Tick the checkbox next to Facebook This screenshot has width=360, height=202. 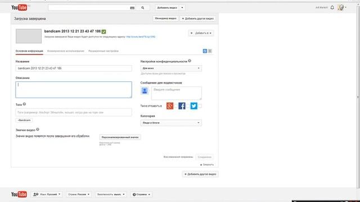coord(188,106)
